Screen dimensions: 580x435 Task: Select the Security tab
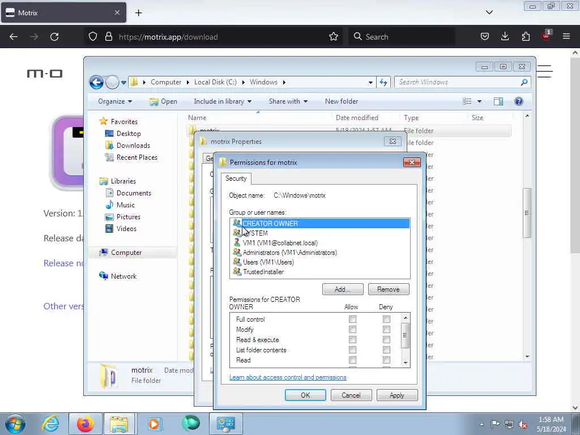coord(236,178)
